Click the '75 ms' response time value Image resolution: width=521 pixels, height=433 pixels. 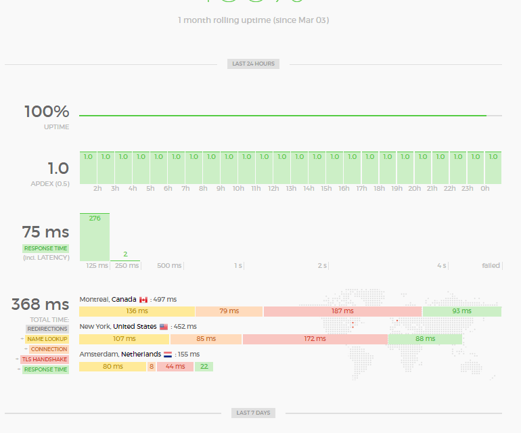(45, 232)
